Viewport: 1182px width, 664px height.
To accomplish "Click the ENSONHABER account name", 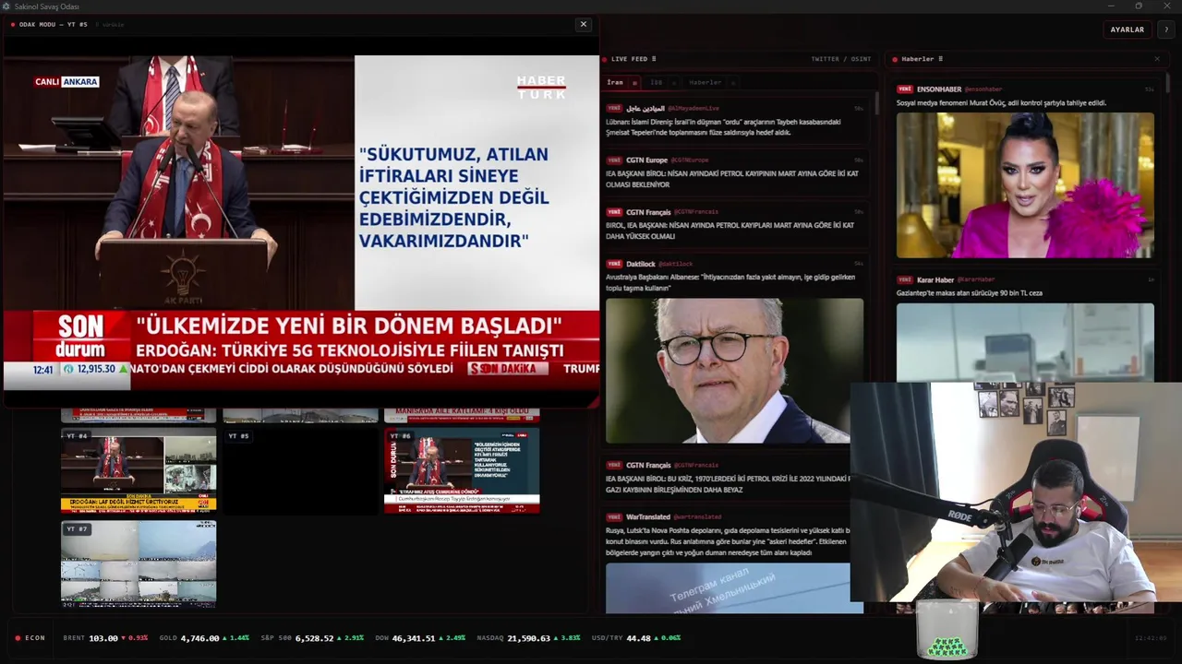I will pos(938,89).
